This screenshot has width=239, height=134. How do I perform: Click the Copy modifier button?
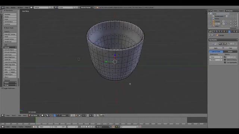click(x=230, y=48)
